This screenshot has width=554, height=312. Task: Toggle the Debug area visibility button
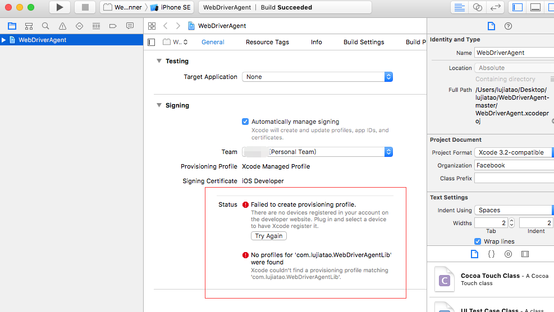[x=535, y=7]
